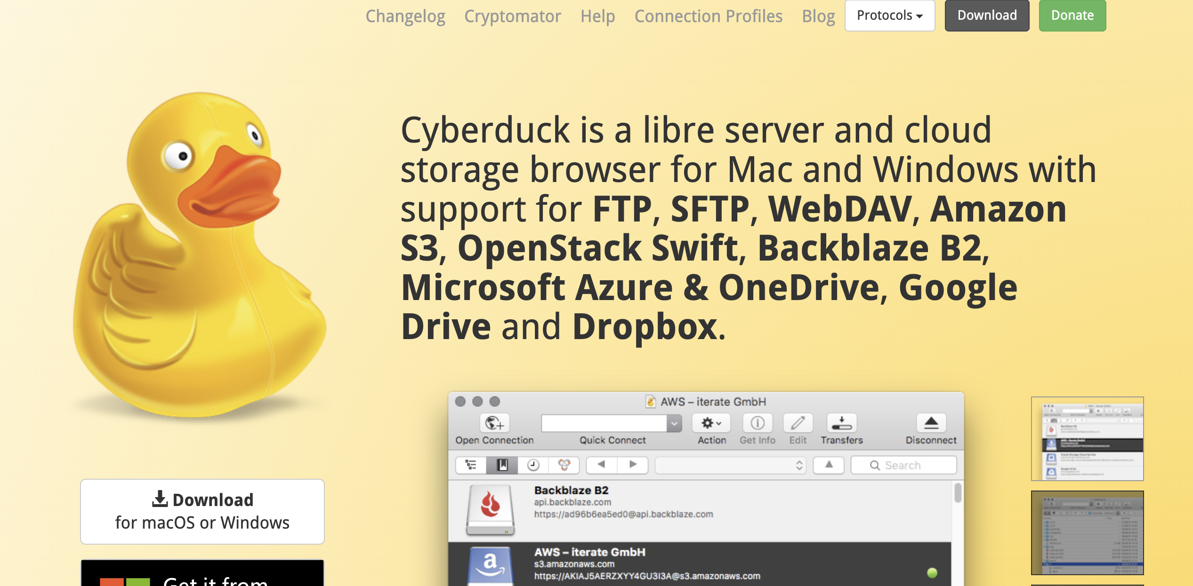
Task: Click the Open Connection globe icon
Action: click(x=494, y=423)
